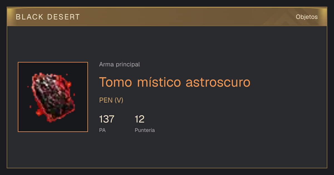The image size is (334, 175).
Task: Click the orange-bordered item thumbnail frame
Action: coord(53,97)
